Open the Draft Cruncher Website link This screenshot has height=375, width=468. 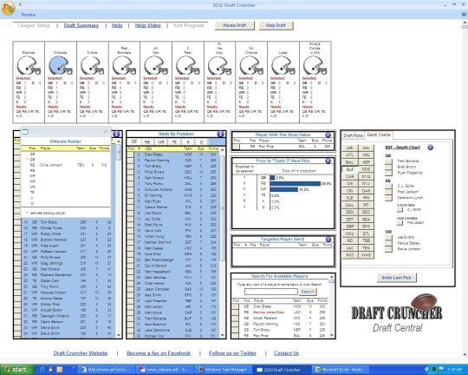[x=81, y=353]
